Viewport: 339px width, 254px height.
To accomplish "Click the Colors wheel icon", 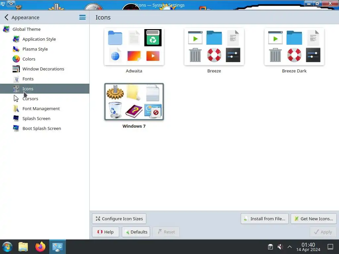I will [16, 59].
